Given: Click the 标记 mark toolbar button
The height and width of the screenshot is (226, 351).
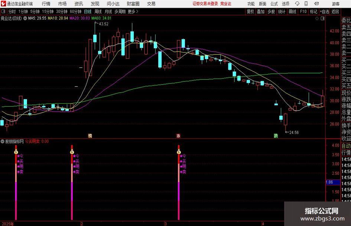Looking at the screenshot, I should tap(313, 12).
